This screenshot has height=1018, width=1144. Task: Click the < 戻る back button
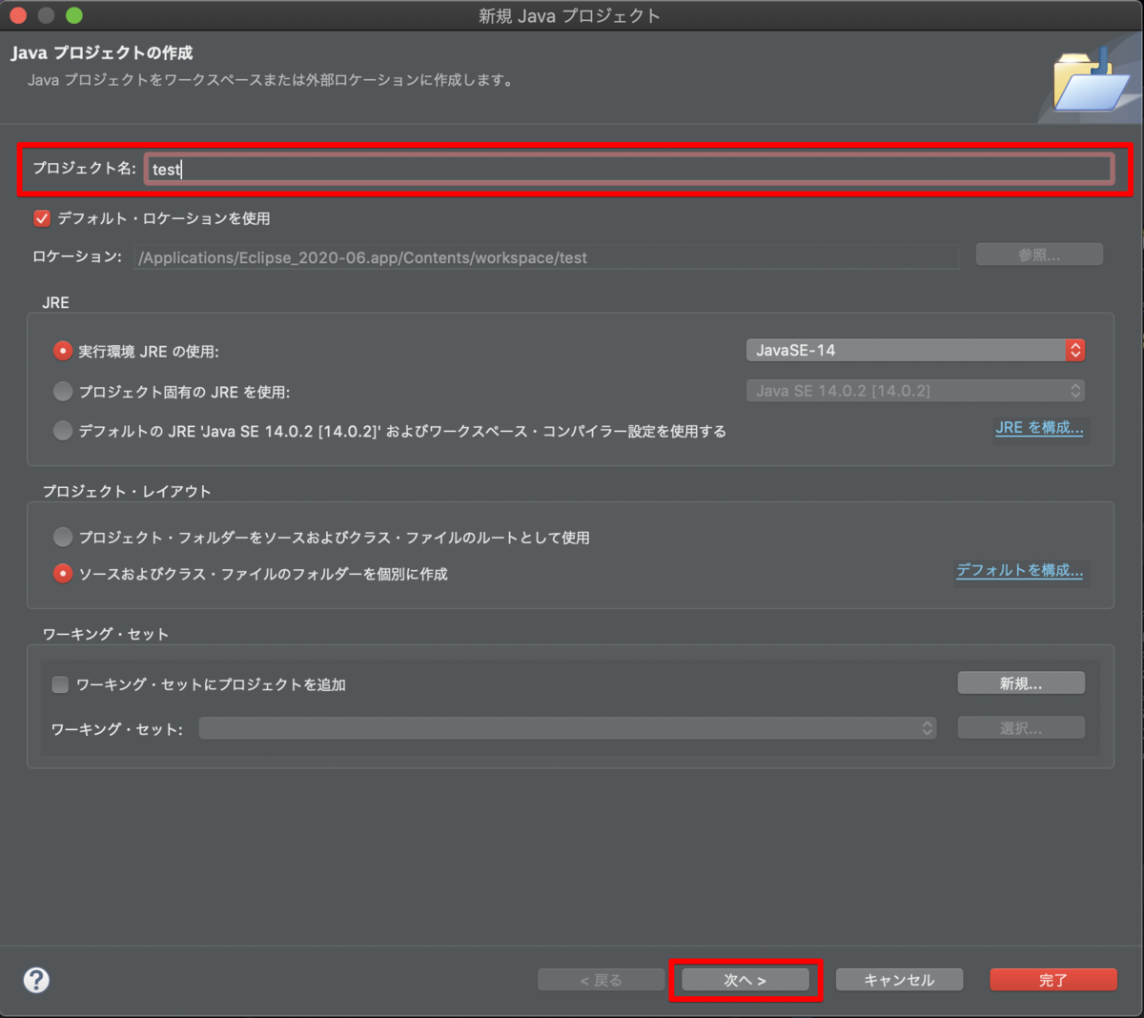pyautogui.click(x=601, y=980)
